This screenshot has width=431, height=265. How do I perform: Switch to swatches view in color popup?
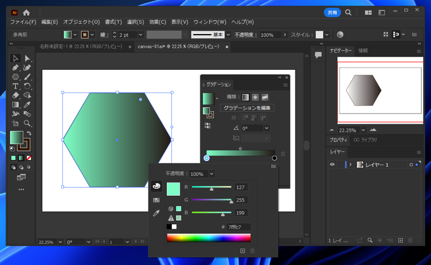157,200
